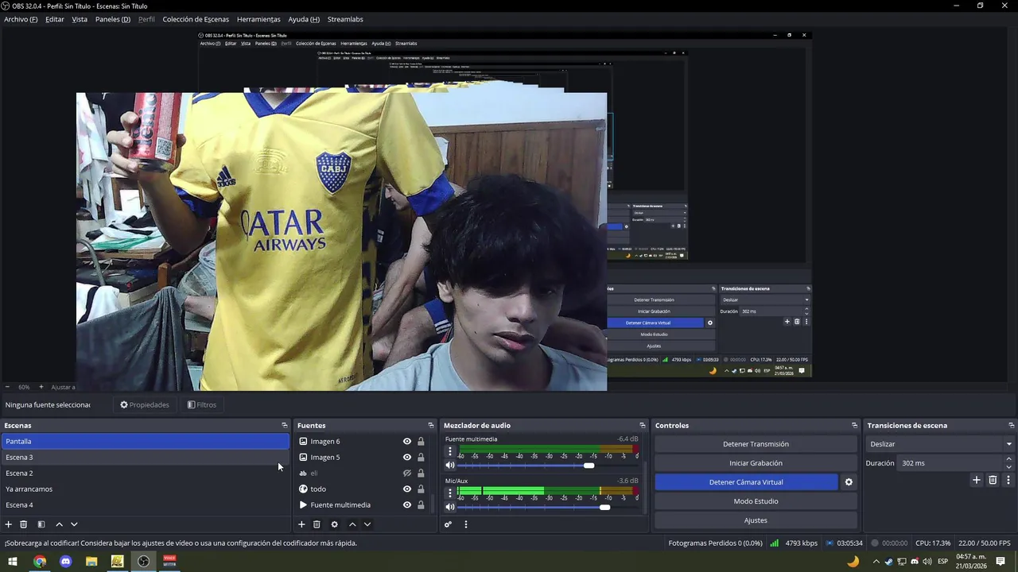Move source up in Fuentes toolbar
This screenshot has height=572, width=1018.
pos(352,524)
